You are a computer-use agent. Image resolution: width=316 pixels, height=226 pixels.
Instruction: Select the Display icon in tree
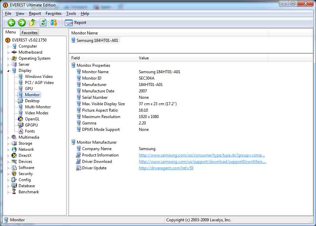pos(14,70)
